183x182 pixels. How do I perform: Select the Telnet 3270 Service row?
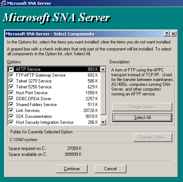point(54,81)
